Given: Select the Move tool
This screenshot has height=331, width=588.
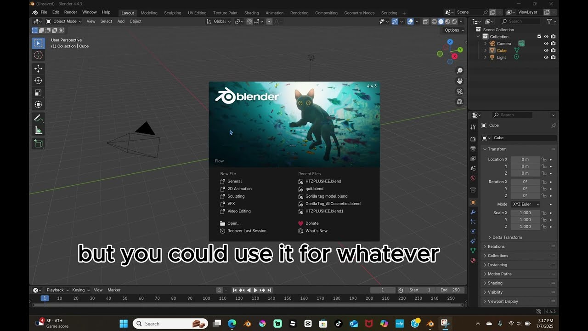Looking at the screenshot, I should 39,68.
